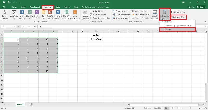Image resolution: width=208 pixels, height=110 pixels.
Task: Click Create from Selection
Action: pyautogui.click(x=100, y=18)
